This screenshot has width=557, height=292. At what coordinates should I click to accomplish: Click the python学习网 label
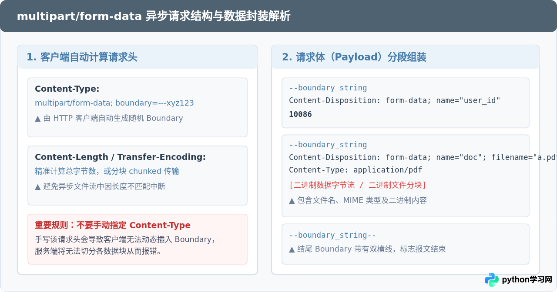coord(527,280)
